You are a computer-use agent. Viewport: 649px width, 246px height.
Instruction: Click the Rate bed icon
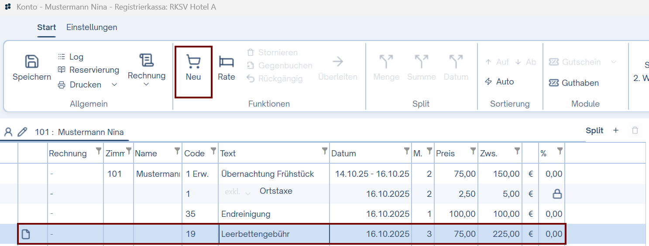(226, 62)
